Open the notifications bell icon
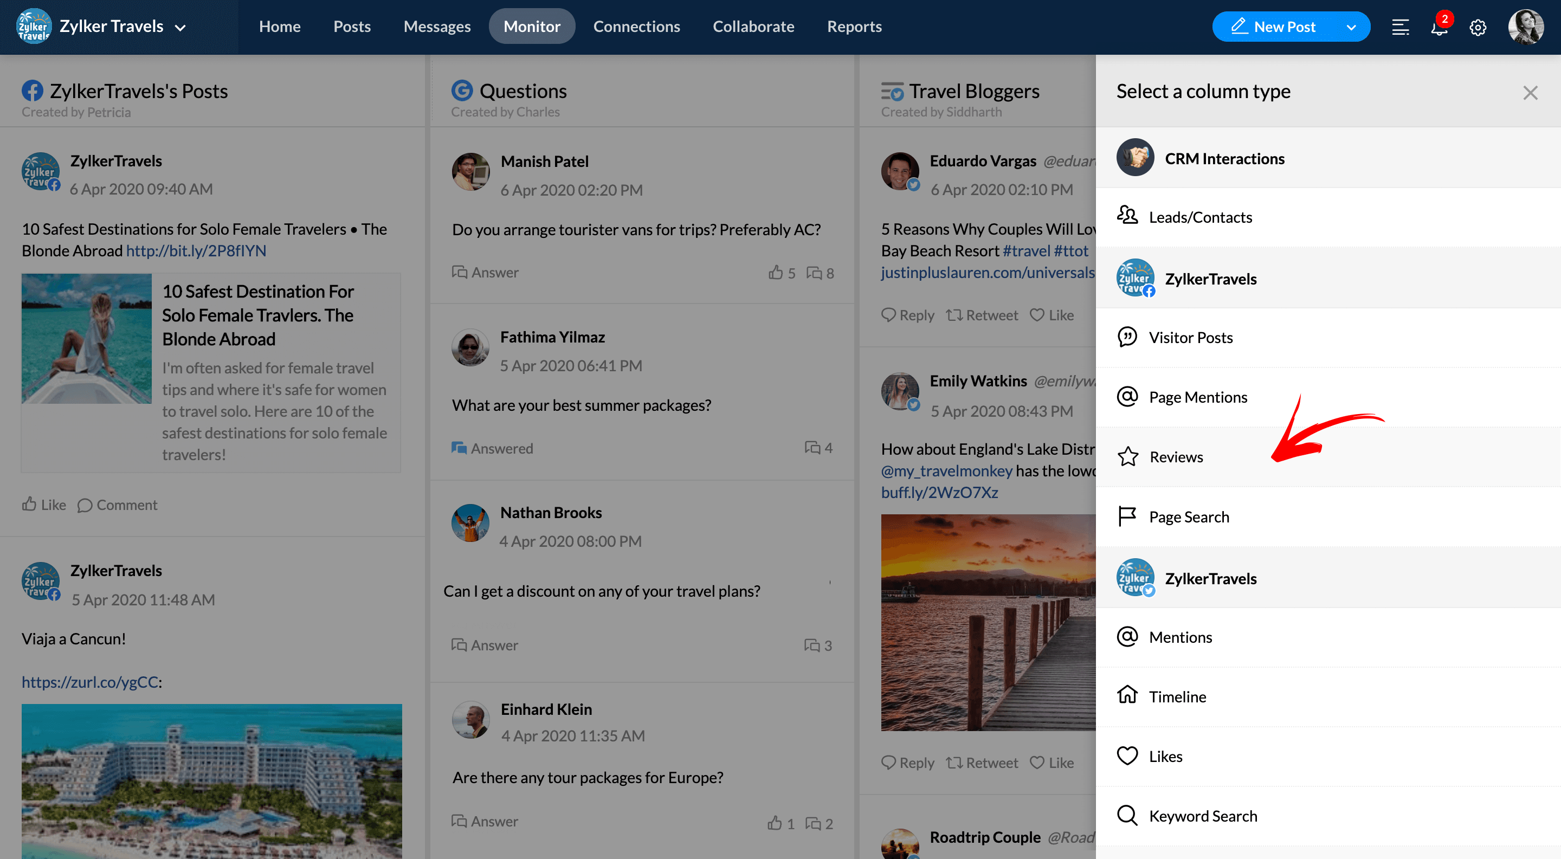 click(x=1439, y=27)
